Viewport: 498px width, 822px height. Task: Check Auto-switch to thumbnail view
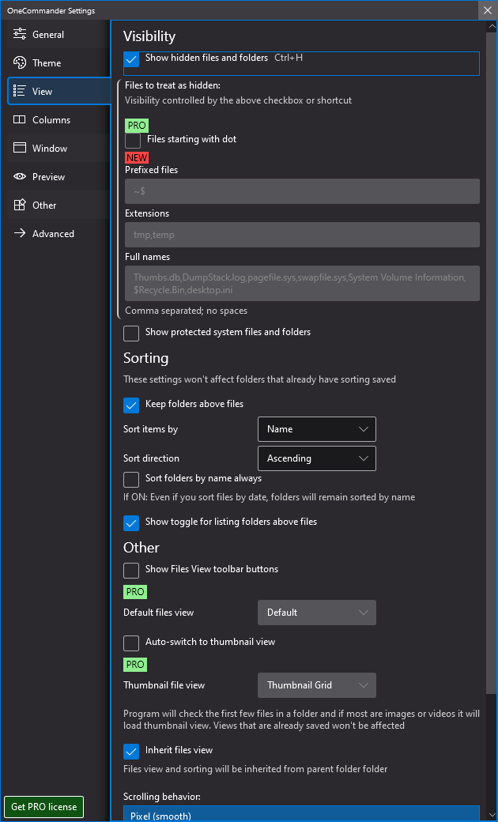click(x=132, y=643)
